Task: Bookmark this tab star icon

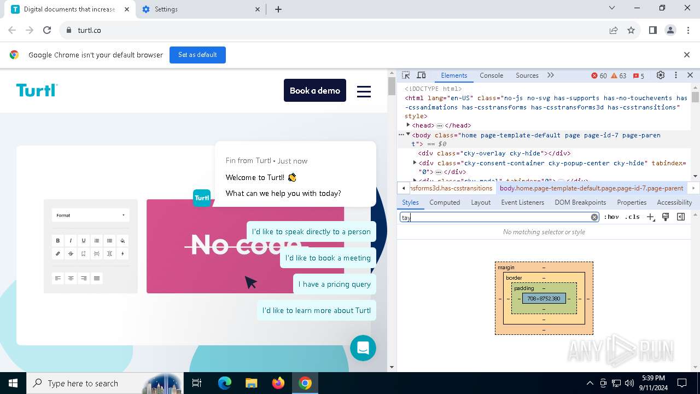Action: (631, 30)
